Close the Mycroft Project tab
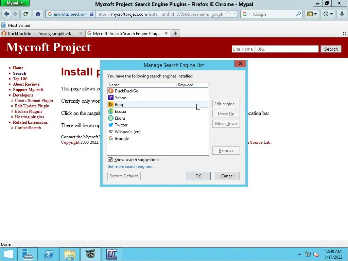348x261 pixels. coord(166,33)
